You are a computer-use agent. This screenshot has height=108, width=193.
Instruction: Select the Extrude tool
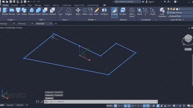5,11
